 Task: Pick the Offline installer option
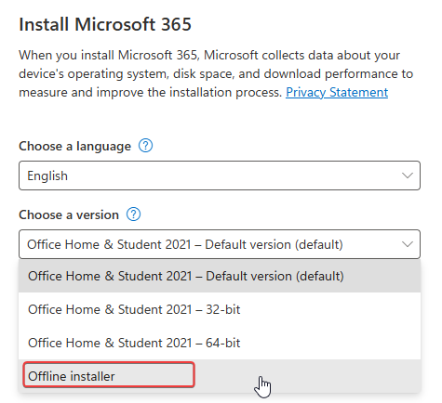point(220,376)
